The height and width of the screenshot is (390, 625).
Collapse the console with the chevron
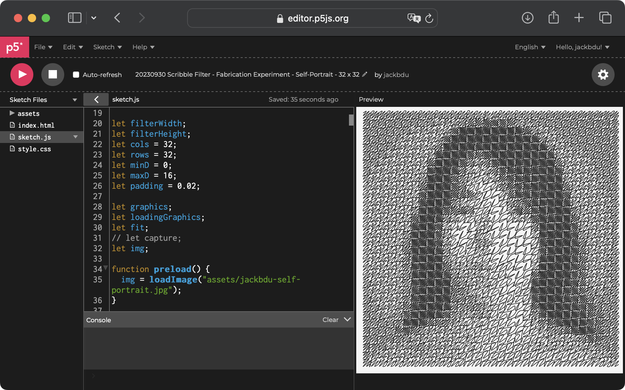(x=347, y=319)
